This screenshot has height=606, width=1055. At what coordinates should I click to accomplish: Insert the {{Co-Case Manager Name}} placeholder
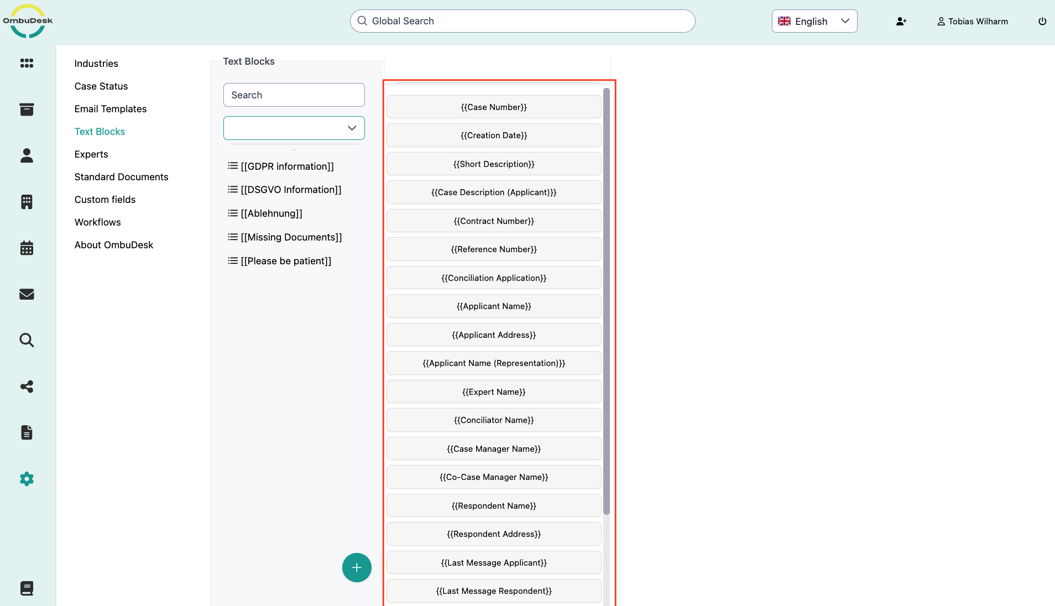tap(494, 477)
